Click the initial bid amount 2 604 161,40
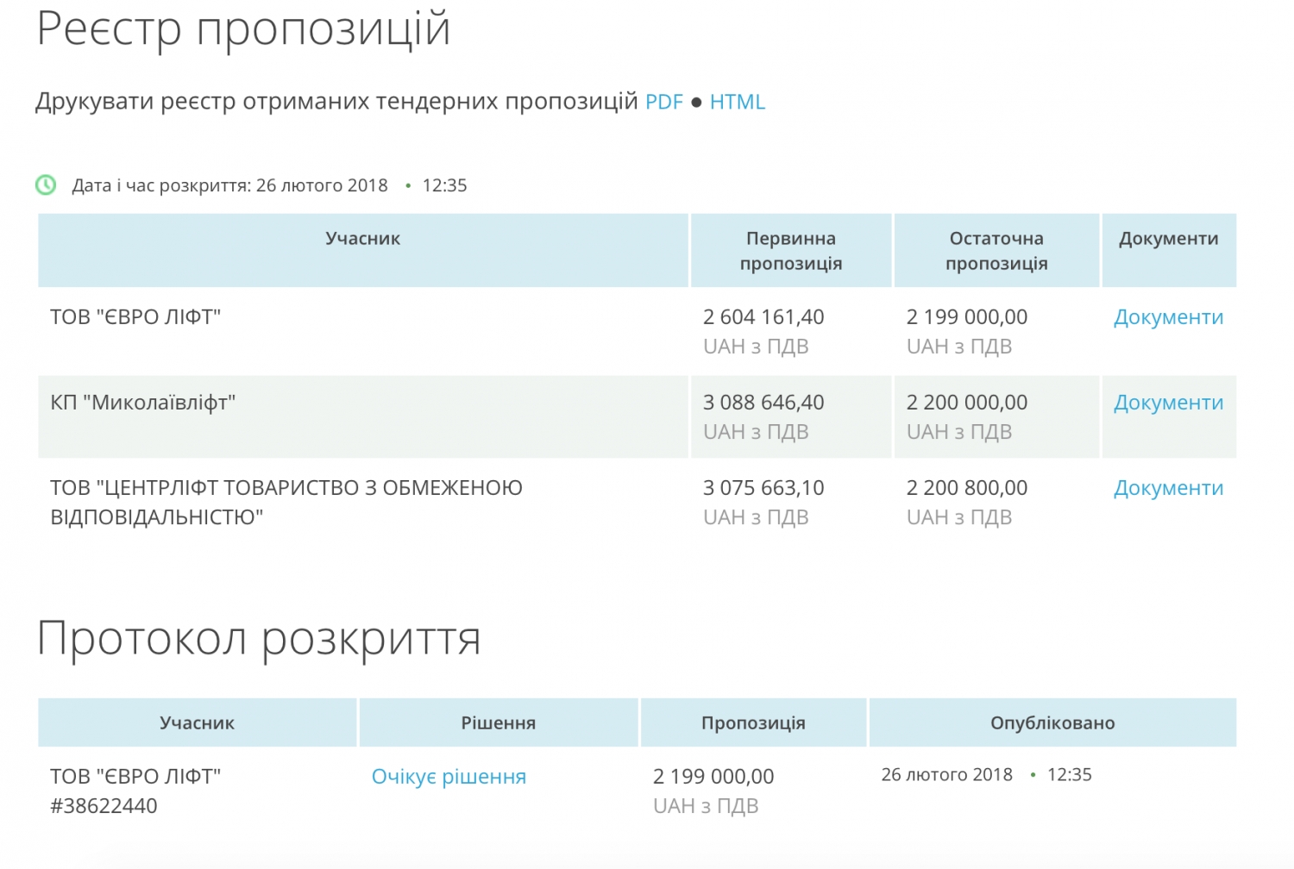 tap(763, 317)
